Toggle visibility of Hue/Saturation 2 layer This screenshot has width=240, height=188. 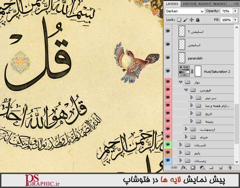(168, 71)
